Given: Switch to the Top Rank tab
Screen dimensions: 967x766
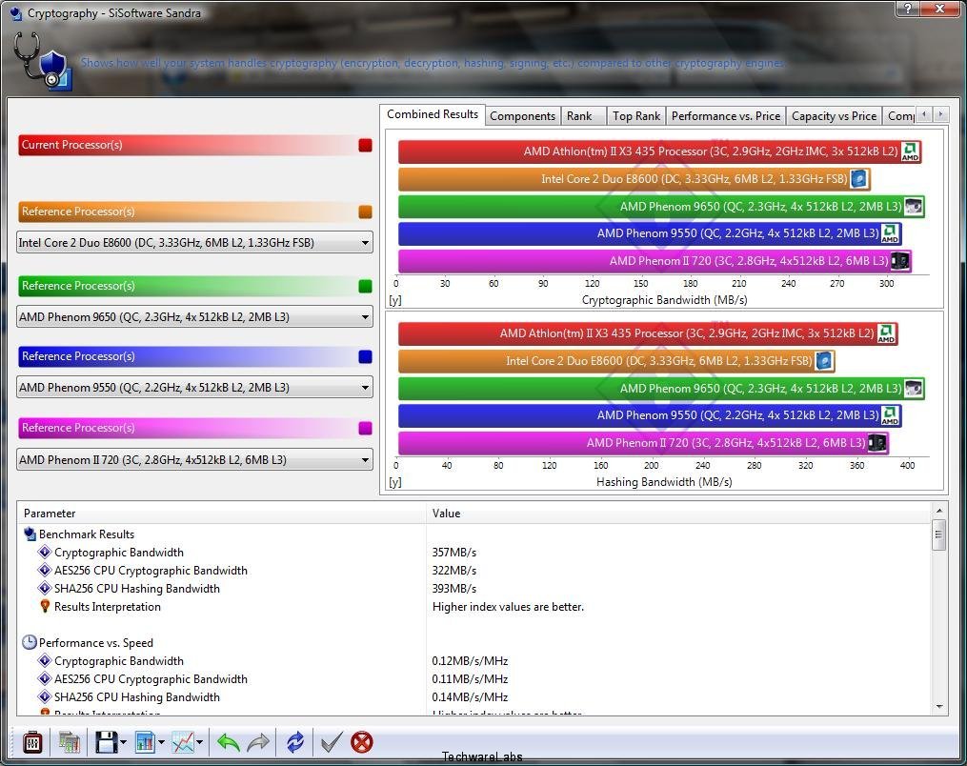Looking at the screenshot, I should pyautogui.click(x=635, y=116).
